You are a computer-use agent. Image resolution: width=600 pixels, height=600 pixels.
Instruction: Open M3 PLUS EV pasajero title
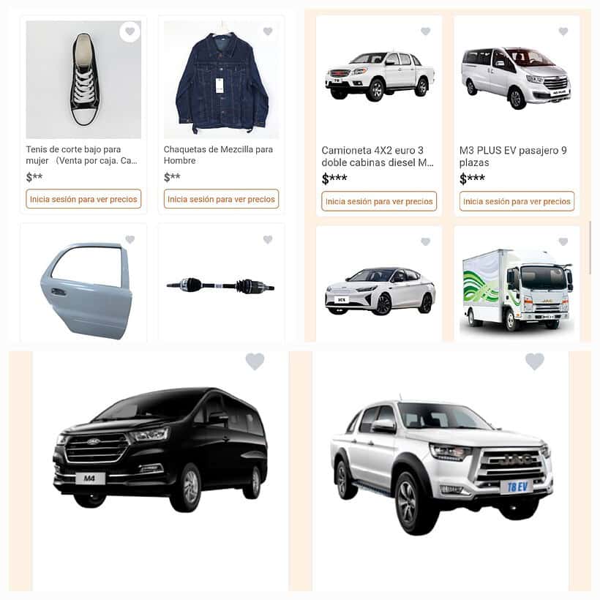[513, 156]
